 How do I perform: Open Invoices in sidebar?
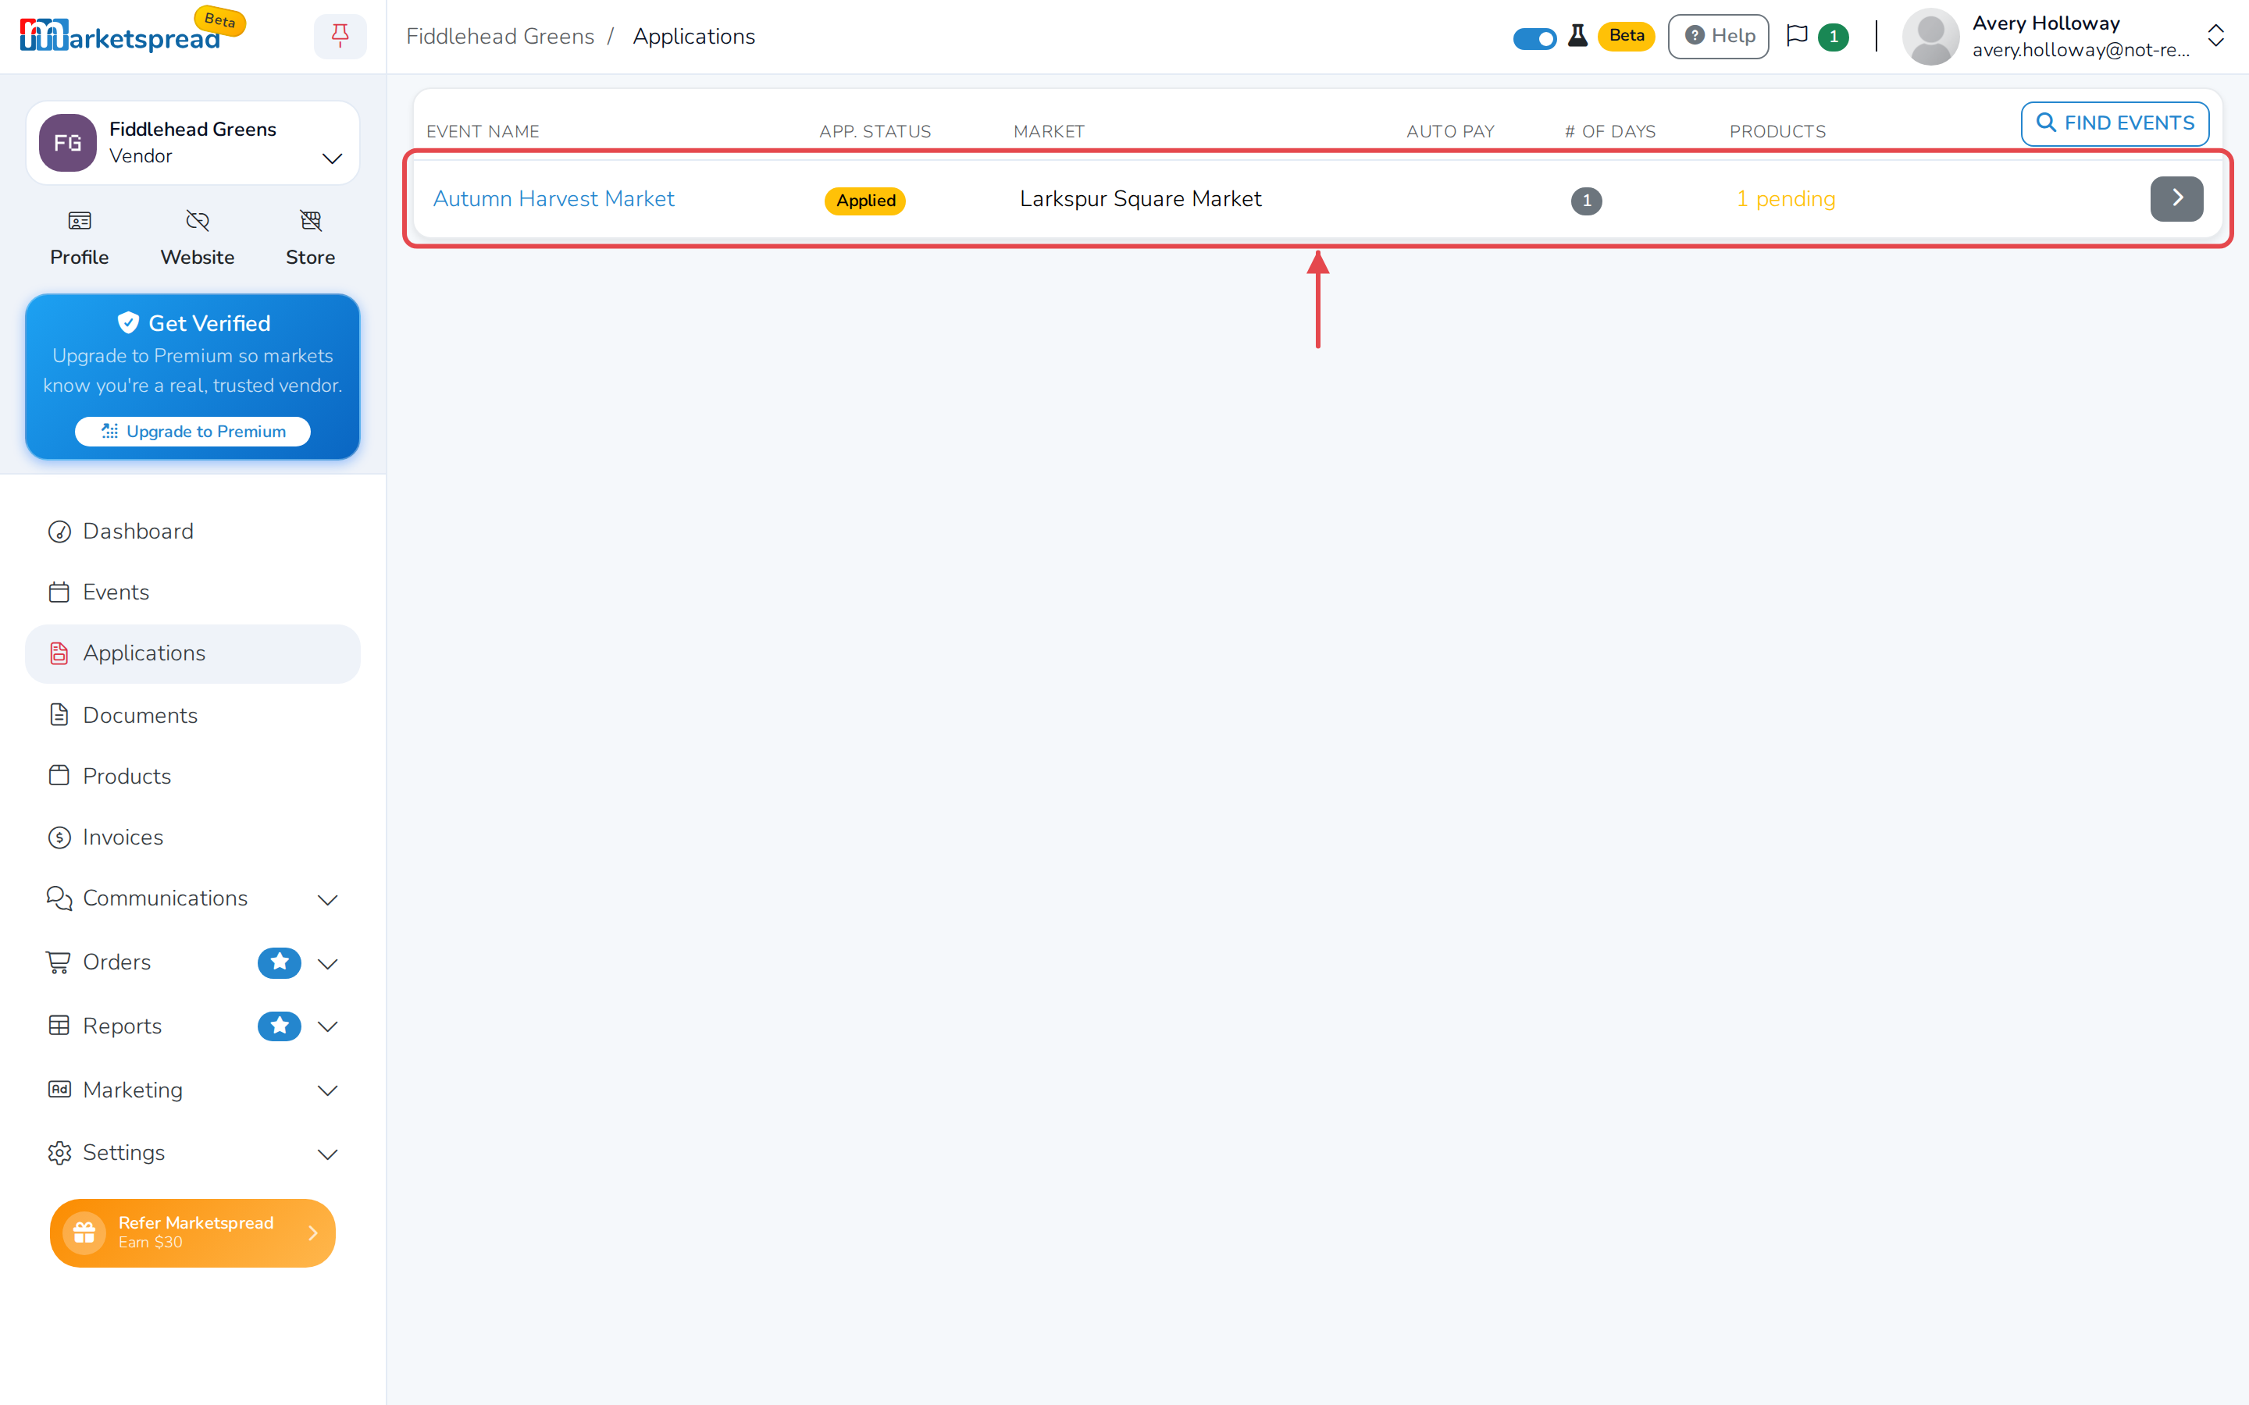(x=192, y=838)
